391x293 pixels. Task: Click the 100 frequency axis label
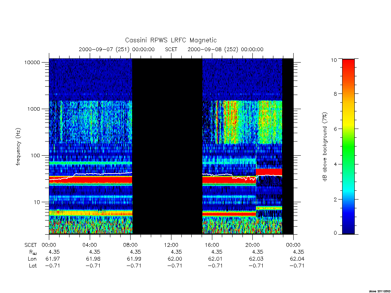[x=35, y=156]
